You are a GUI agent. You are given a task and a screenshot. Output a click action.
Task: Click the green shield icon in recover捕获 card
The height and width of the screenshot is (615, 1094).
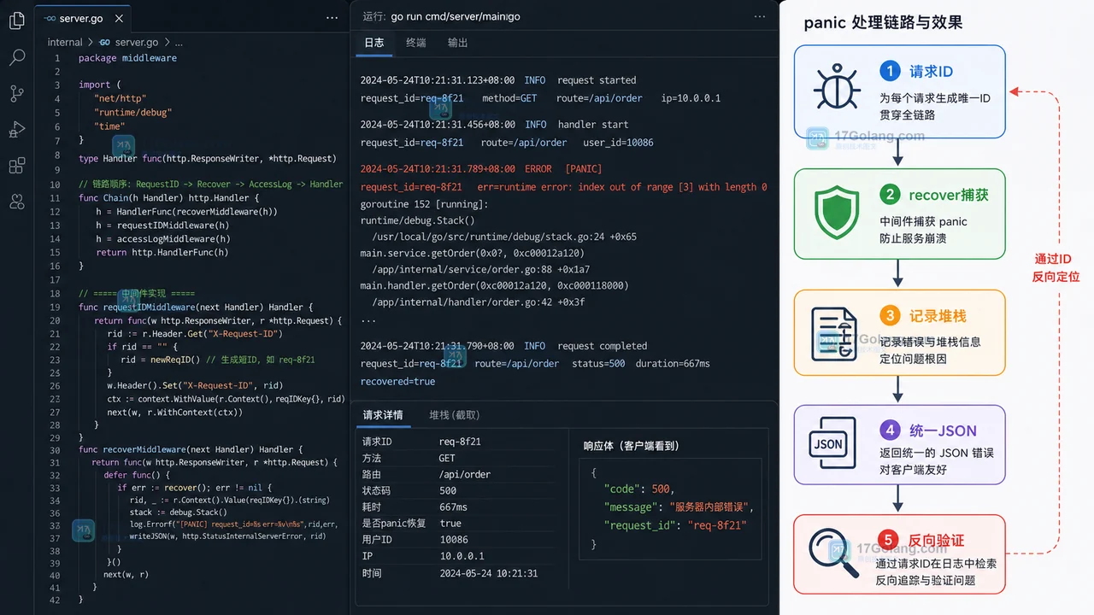[x=837, y=213]
